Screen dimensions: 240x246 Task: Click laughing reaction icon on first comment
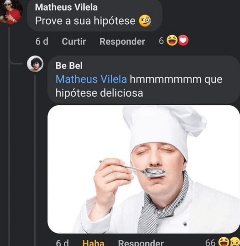point(172,41)
